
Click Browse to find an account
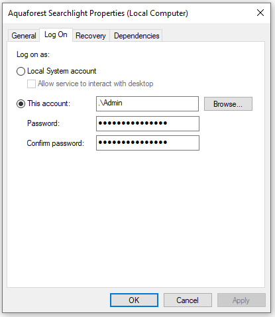228,104
